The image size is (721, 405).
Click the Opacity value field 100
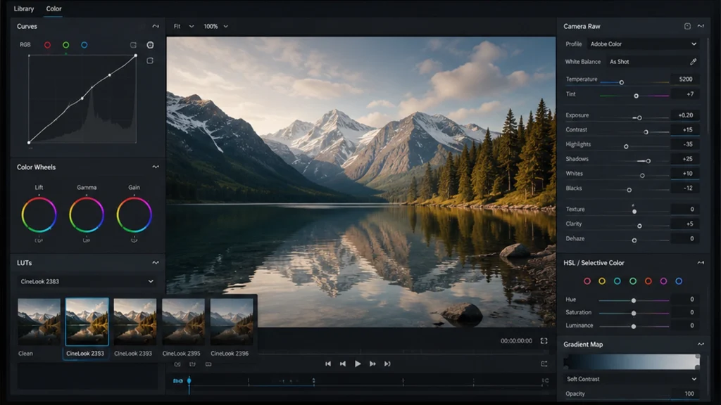(685, 394)
